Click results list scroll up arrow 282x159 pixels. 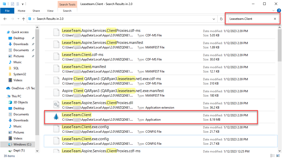tap(279, 28)
